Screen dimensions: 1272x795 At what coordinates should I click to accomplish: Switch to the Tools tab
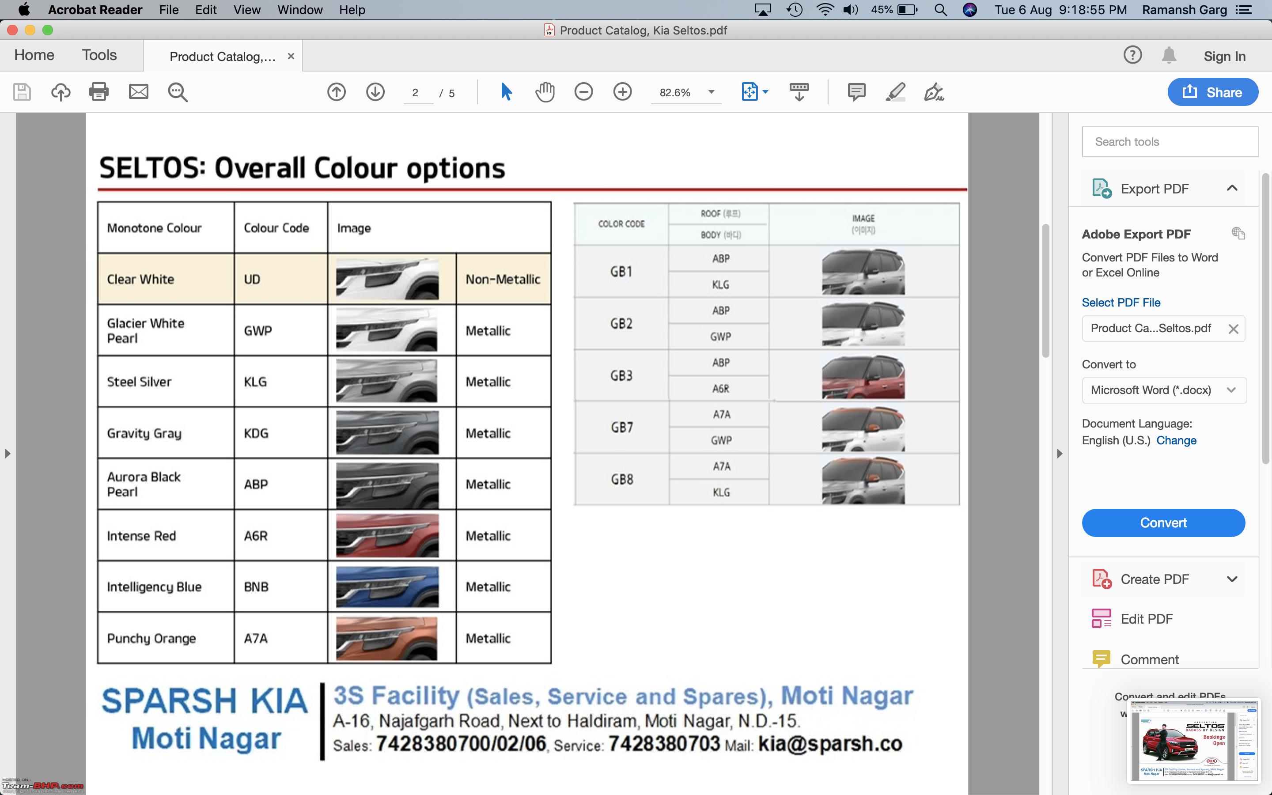[x=99, y=55]
